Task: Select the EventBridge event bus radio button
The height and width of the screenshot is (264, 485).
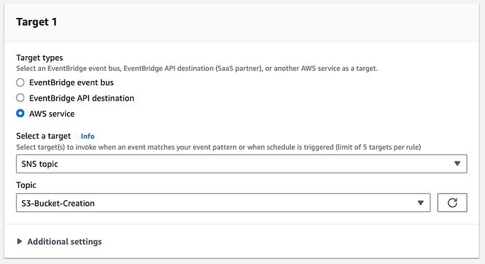Action: (20, 82)
